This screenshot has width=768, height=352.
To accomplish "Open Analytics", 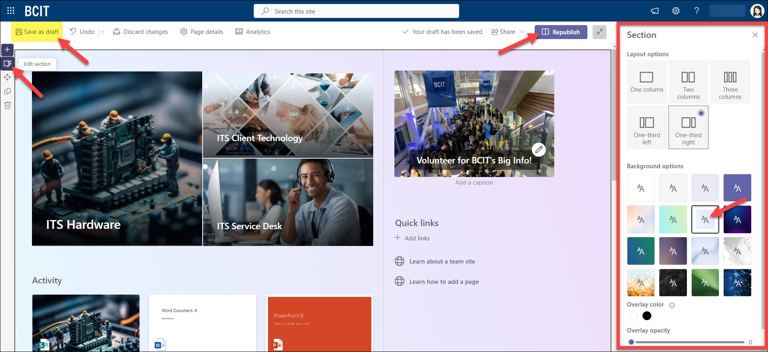I will (253, 32).
